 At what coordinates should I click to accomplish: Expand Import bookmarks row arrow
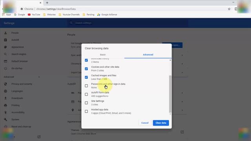(x=182, y=72)
